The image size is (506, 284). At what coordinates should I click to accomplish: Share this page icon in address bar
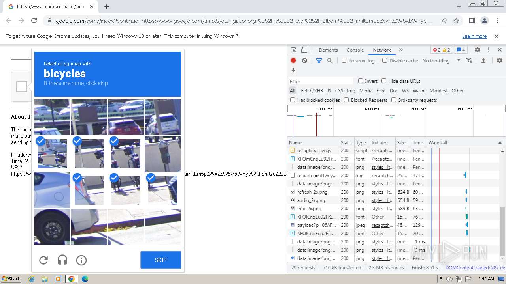pos(444,21)
